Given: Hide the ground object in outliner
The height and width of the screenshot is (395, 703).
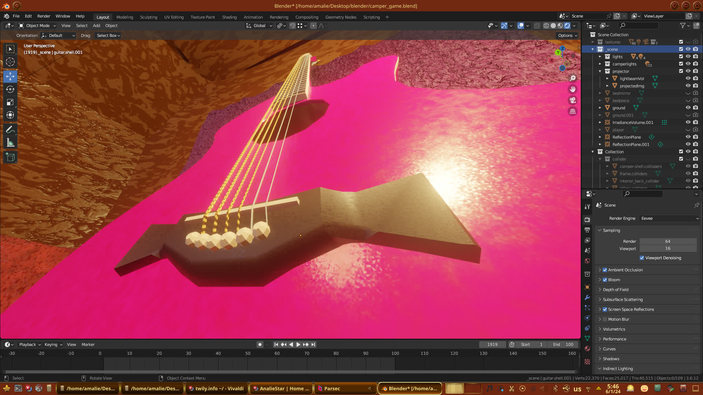Looking at the screenshot, I should coord(688,108).
